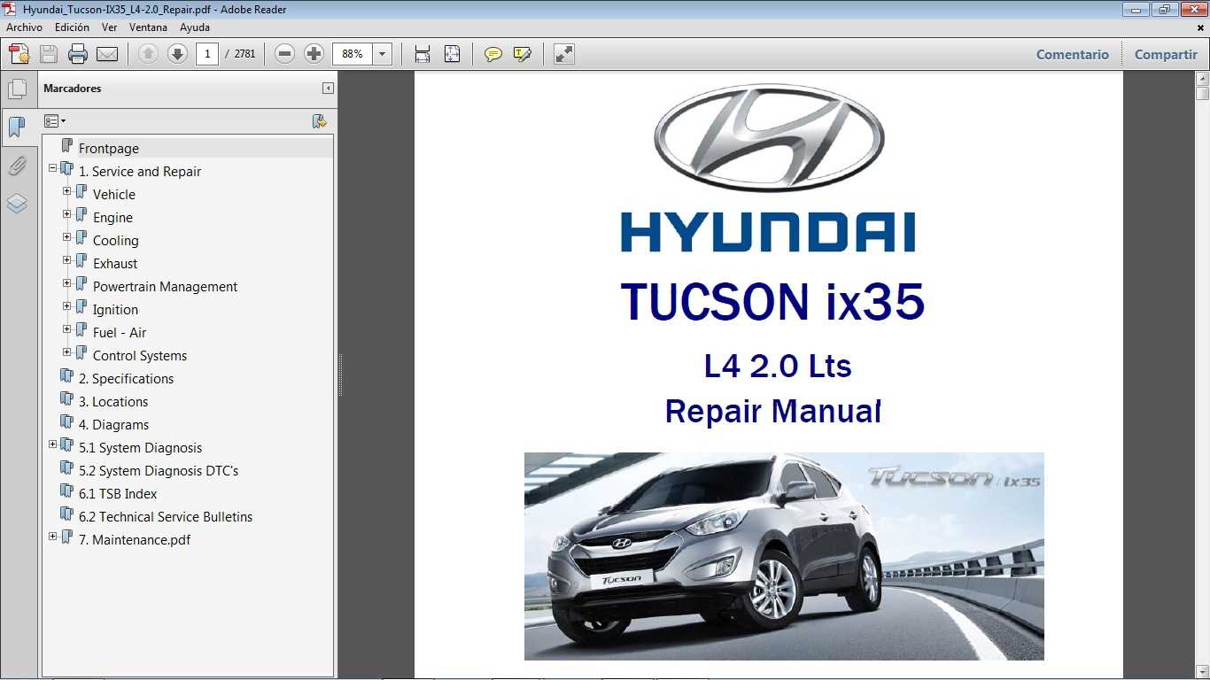Image resolution: width=1210 pixels, height=680 pixels.
Task: Collapse the 1. Service and Repair node
Action: click(x=52, y=167)
